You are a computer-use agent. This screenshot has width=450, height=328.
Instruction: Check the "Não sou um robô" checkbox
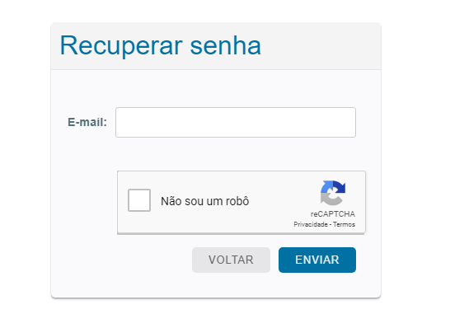[139, 200]
